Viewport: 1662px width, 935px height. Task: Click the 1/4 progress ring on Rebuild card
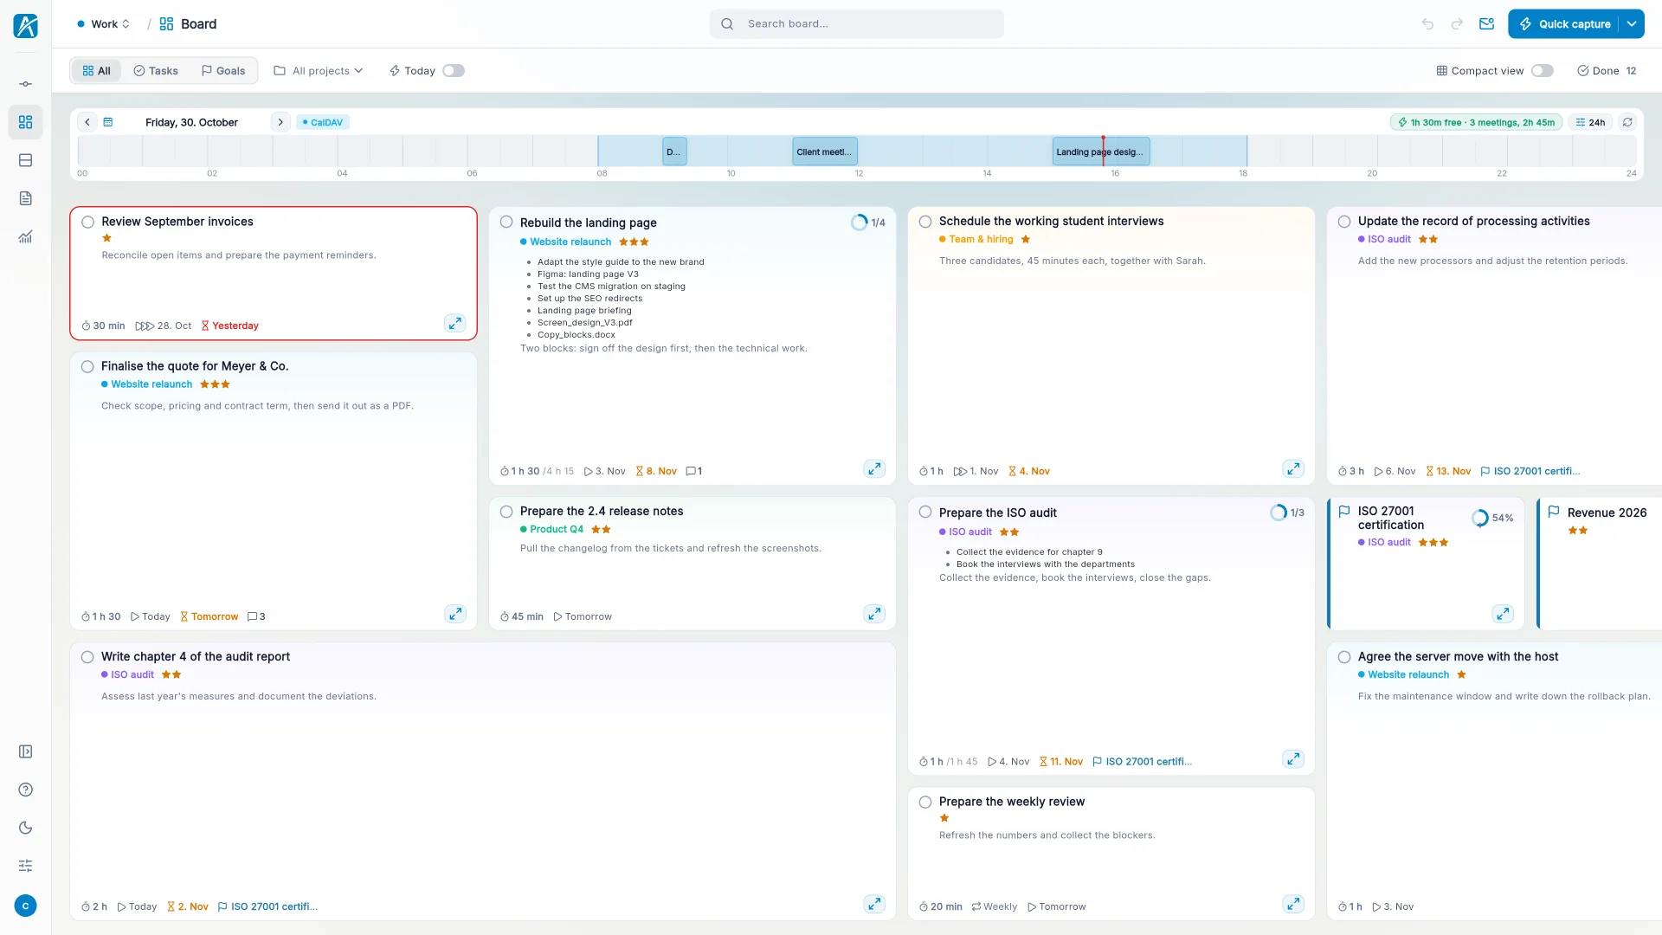point(860,222)
